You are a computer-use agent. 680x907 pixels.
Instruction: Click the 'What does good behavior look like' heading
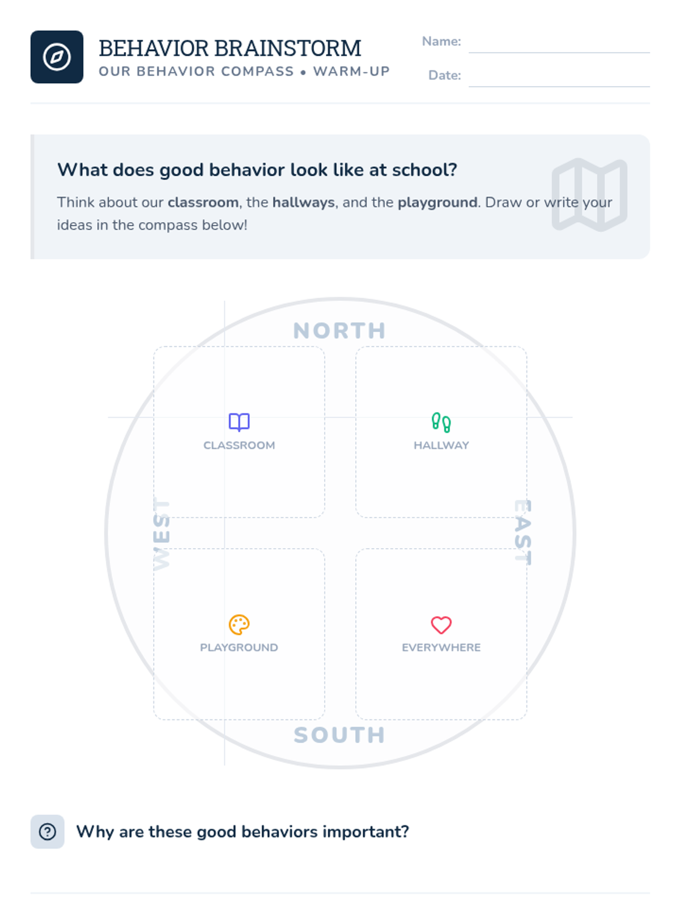coord(257,169)
